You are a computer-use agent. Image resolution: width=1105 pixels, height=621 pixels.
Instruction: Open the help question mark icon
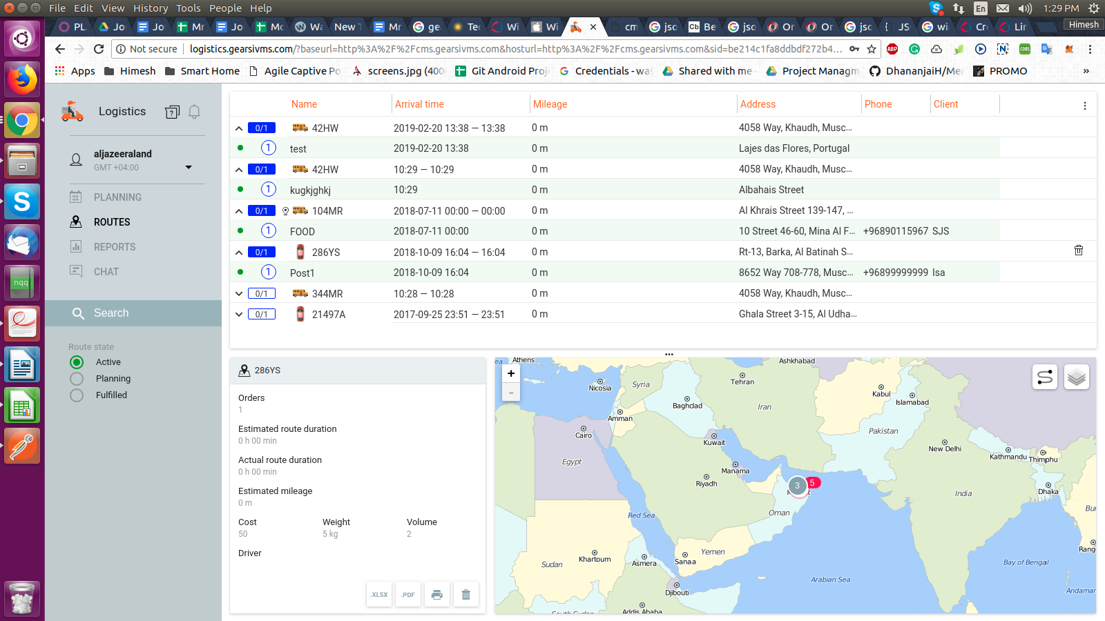[172, 112]
